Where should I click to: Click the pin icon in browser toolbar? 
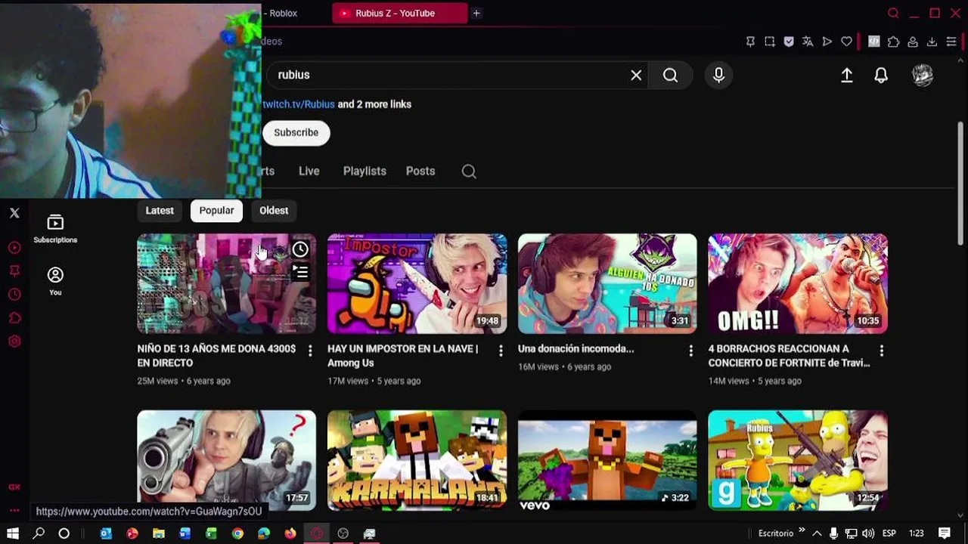tap(750, 42)
